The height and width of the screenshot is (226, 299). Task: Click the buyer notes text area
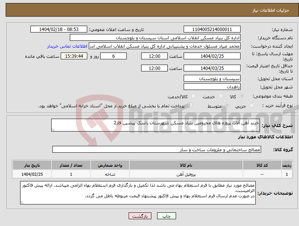(138, 193)
